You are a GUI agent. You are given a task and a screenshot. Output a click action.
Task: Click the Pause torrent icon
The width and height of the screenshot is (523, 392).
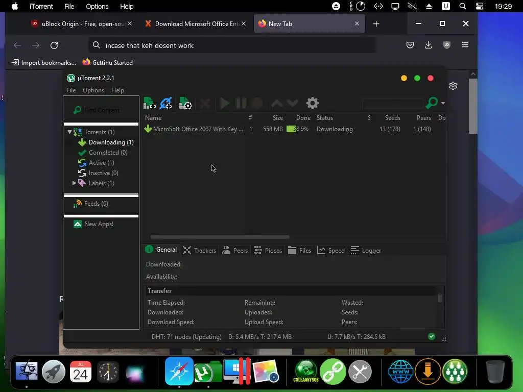(241, 103)
